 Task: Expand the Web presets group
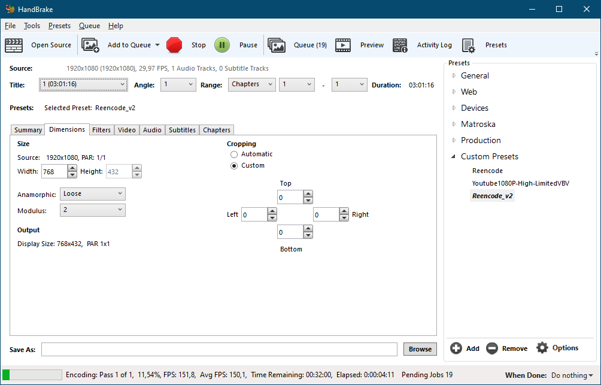[454, 92]
